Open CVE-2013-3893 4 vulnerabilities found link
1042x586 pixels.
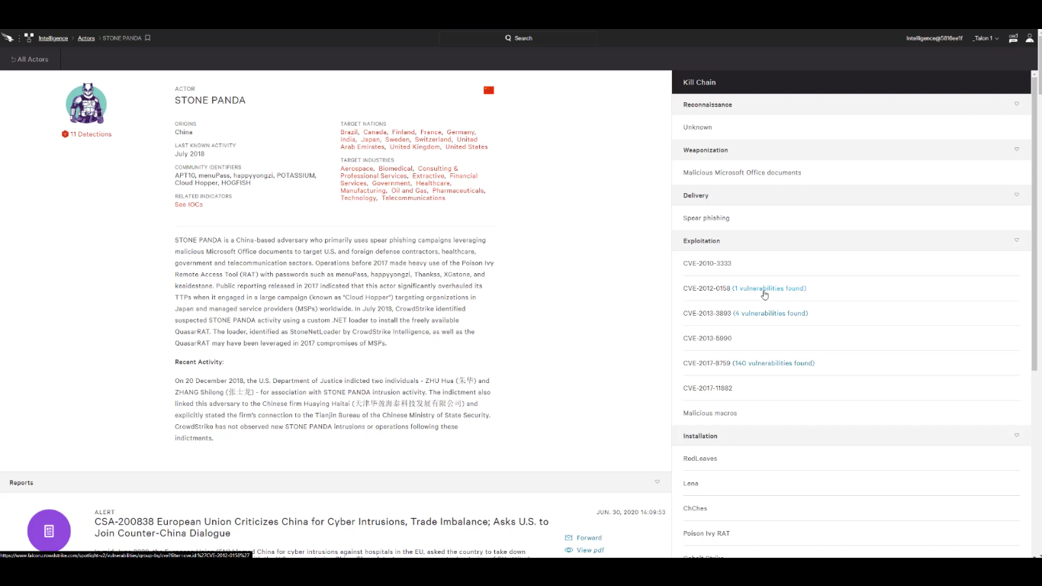tap(770, 314)
